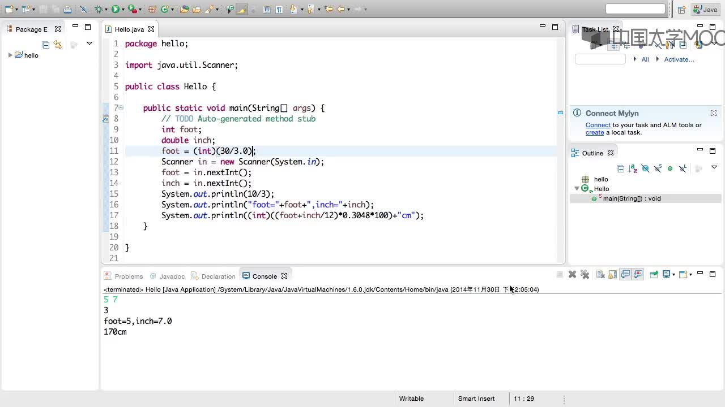Click the Open Type folder icon
This screenshot has height=407, width=725.
184,9
